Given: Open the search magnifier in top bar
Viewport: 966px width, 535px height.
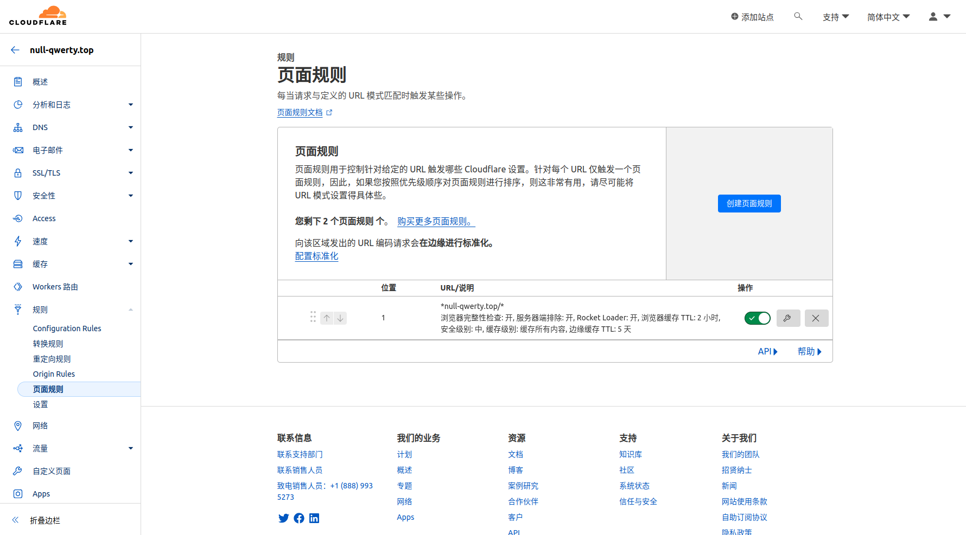Looking at the screenshot, I should [x=798, y=16].
